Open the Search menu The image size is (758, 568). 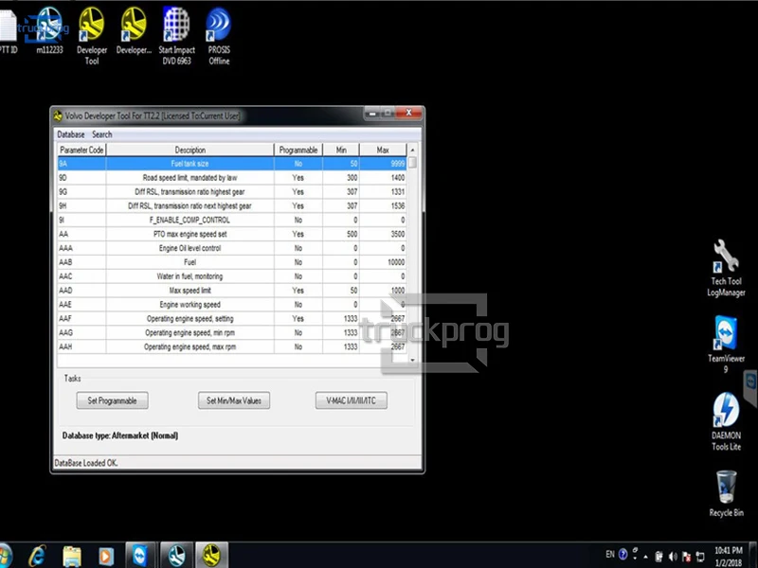click(x=102, y=134)
